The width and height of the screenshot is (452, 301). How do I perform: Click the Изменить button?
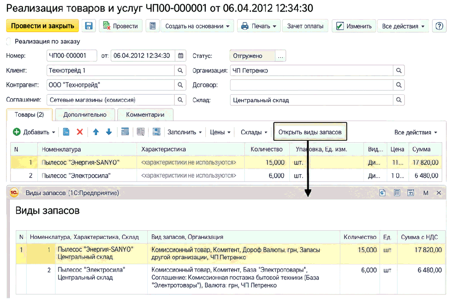tap(353, 26)
